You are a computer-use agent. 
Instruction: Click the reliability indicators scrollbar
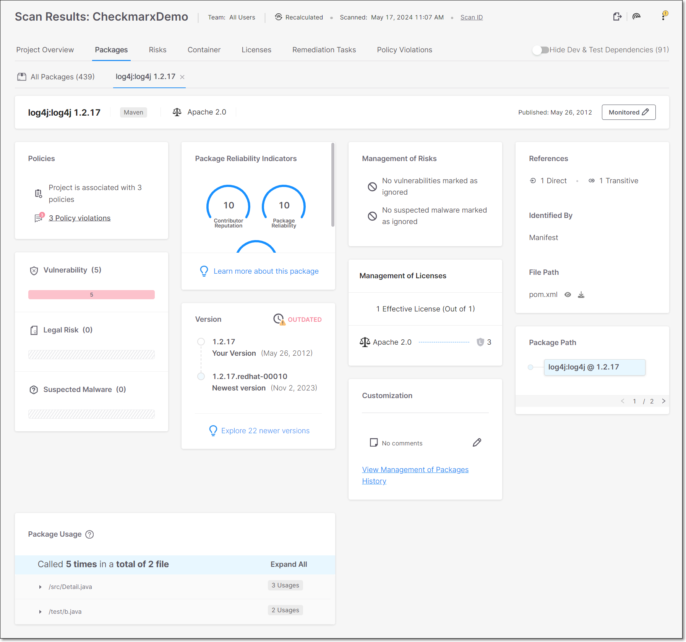pyautogui.click(x=333, y=185)
